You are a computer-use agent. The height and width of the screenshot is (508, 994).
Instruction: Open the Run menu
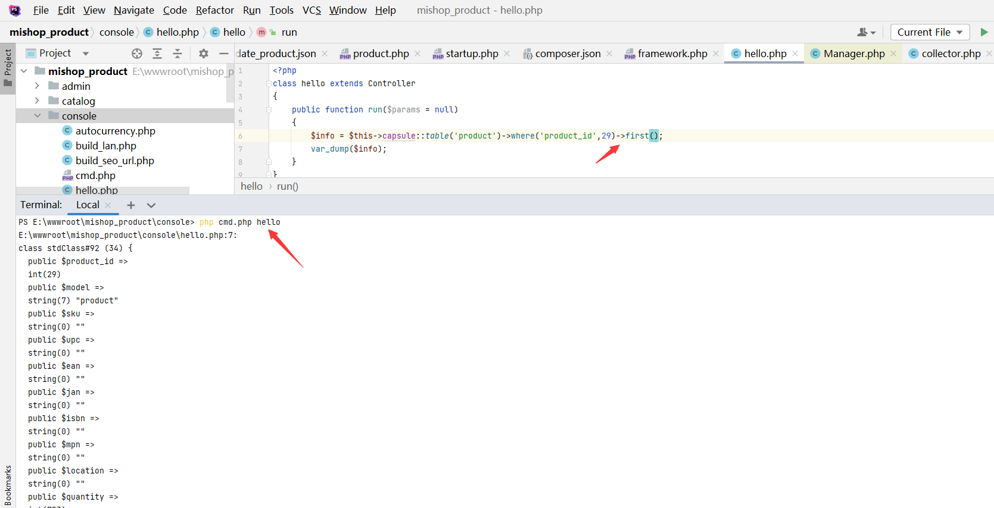click(x=252, y=10)
